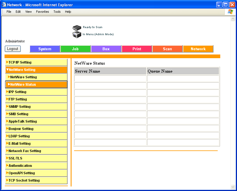Click In Menu (Admin Mode) status text
The height and width of the screenshot is (191, 237).
coord(98,34)
